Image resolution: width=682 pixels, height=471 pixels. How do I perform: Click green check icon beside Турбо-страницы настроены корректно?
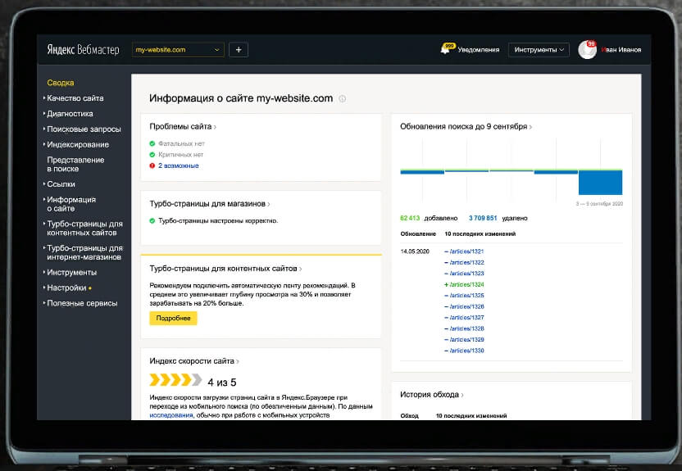click(152, 220)
